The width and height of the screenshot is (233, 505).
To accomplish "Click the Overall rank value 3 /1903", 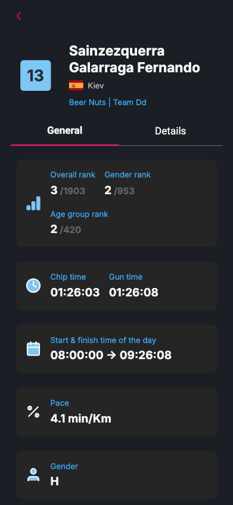I will tap(68, 191).
